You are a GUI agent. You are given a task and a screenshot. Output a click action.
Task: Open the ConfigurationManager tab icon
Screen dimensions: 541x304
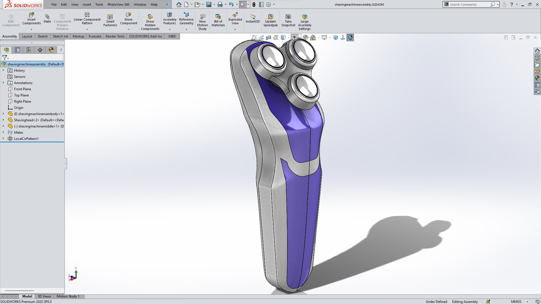pos(29,50)
